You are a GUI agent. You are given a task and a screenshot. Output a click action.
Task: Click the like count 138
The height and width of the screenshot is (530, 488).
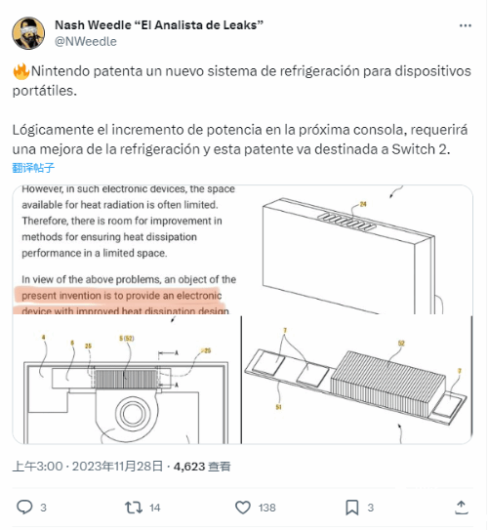click(x=267, y=508)
